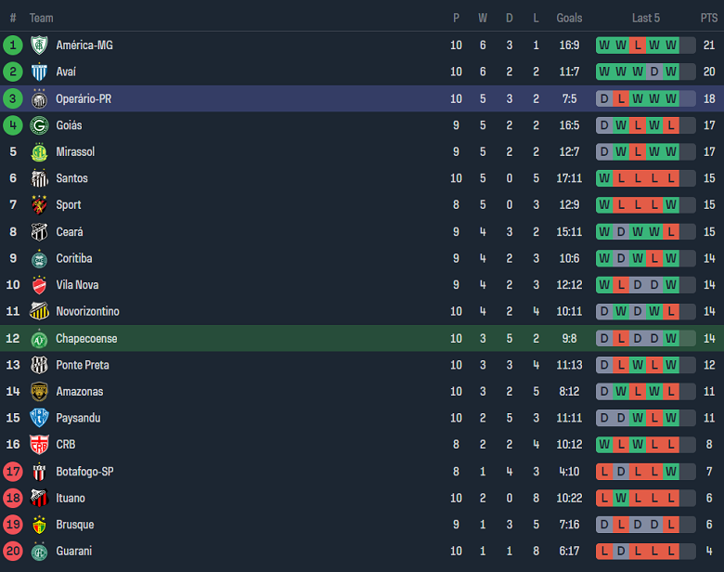Click the América-MG club crest
The width and height of the screenshot is (724, 572).
[x=39, y=45]
